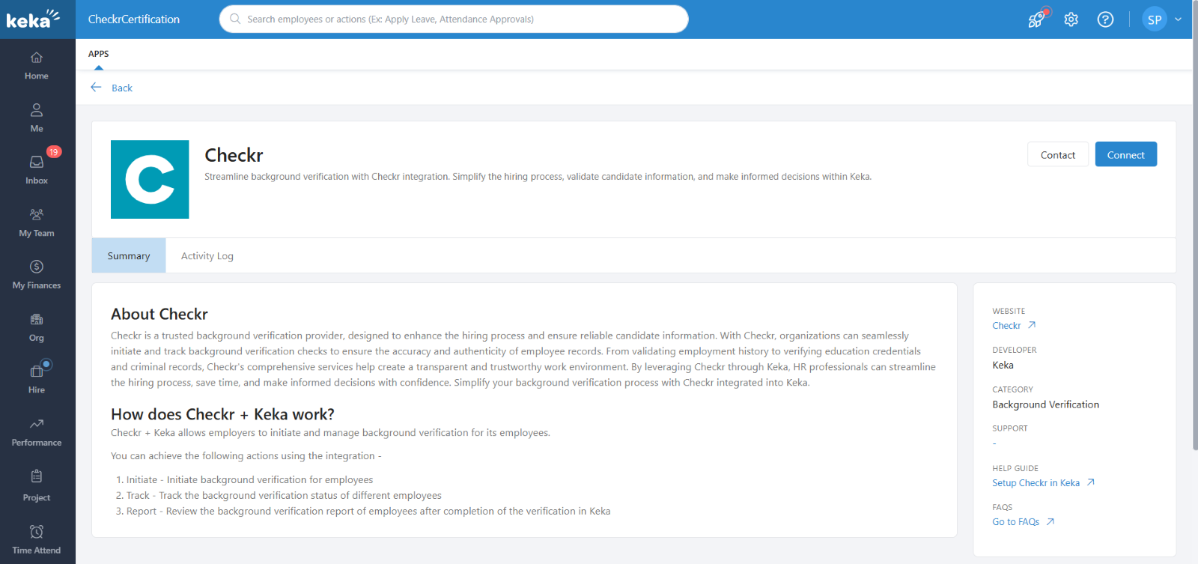Screen dimensions: 1198x564
Task: Click the Keka logo
Action: point(33,19)
